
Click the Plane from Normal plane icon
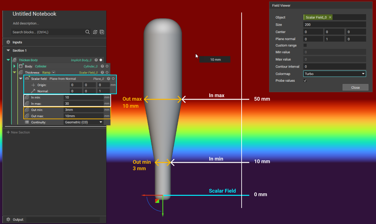pyautogui.click(x=27, y=79)
